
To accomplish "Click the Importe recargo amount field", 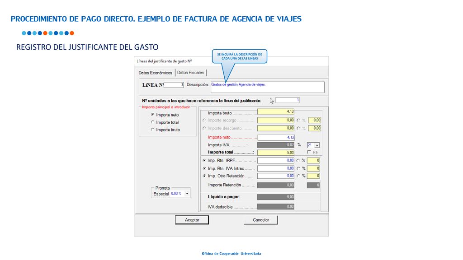I will pyautogui.click(x=276, y=120).
